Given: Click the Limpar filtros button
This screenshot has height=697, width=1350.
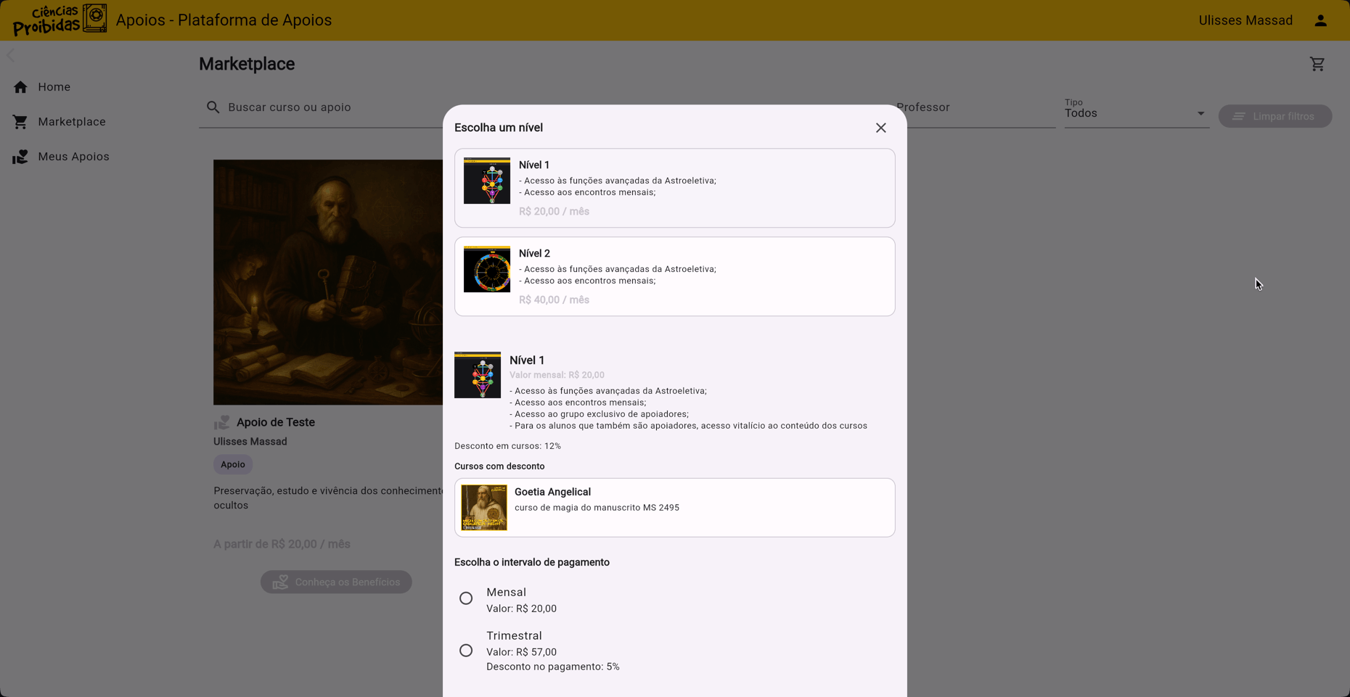Looking at the screenshot, I should pos(1275,116).
